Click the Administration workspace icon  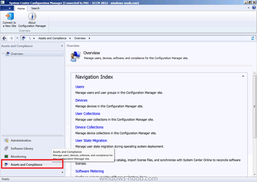[x=6, y=141]
